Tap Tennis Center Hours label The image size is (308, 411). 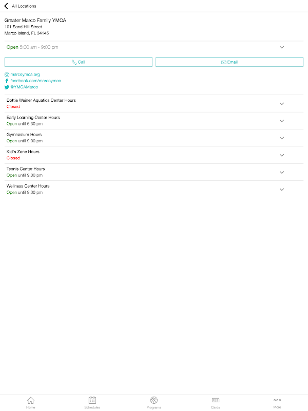(x=26, y=169)
